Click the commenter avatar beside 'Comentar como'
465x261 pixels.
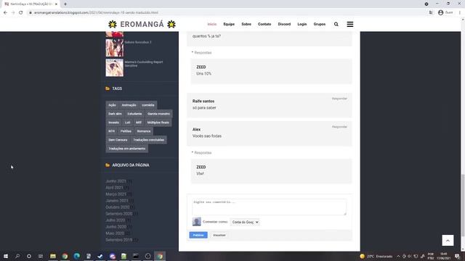(196, 221)
